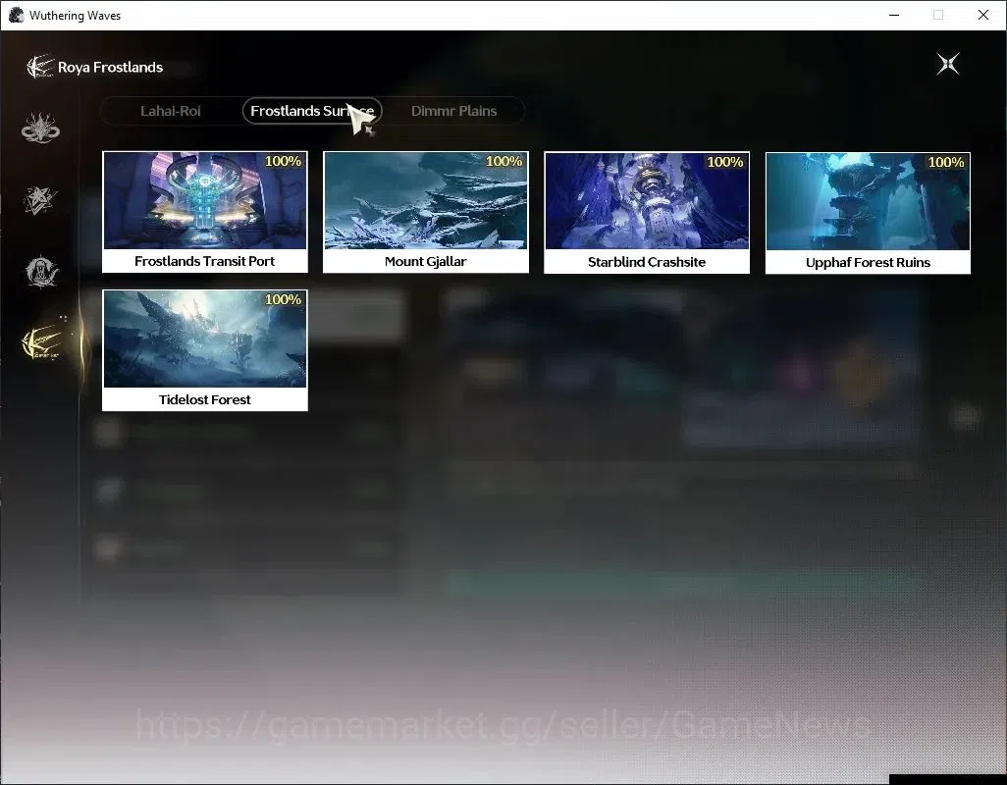The image size is (1007, 785).
Task: Click the Roya Frostlands header emblem
Action: point(39,67)
